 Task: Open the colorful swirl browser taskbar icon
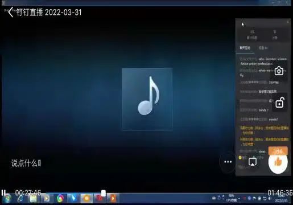(x=60, y=199)
